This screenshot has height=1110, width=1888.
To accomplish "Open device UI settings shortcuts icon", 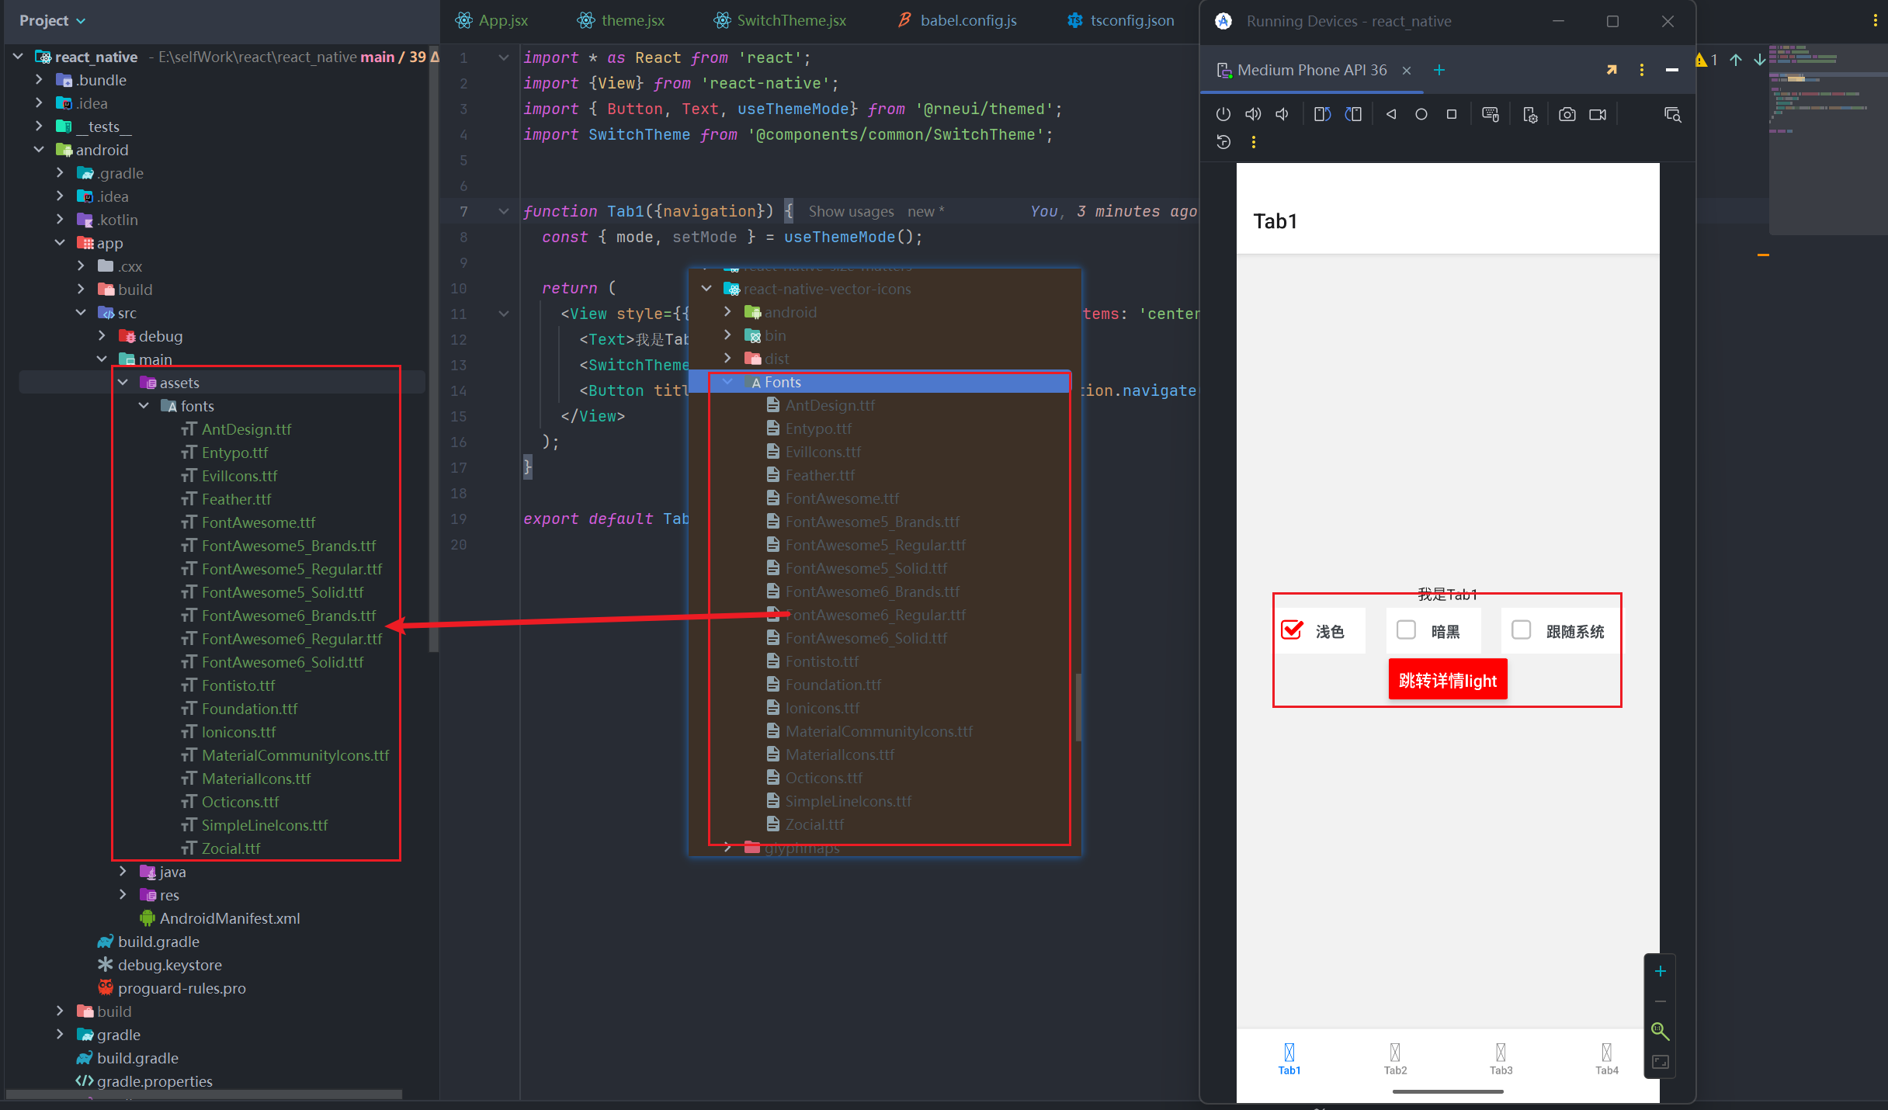I will pyautogui.click(x=1530, y=115).
